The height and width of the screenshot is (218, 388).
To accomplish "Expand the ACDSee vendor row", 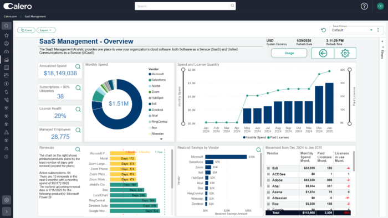I will pos(268,174).
